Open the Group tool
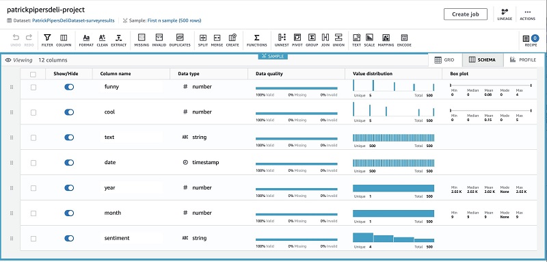 point(312,40)
